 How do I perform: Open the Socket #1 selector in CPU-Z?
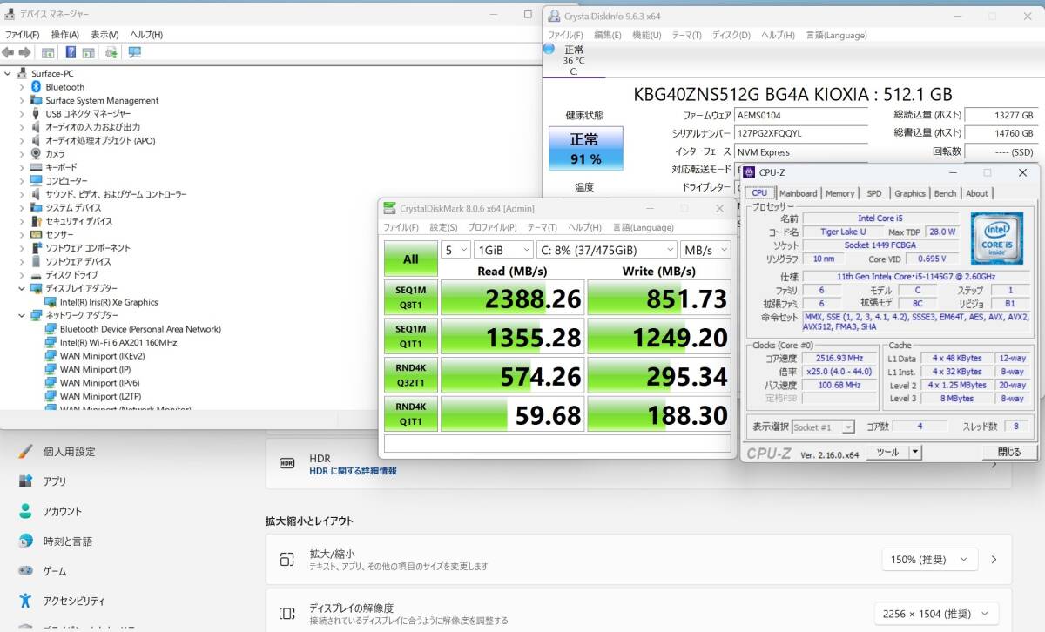point(824,427)
